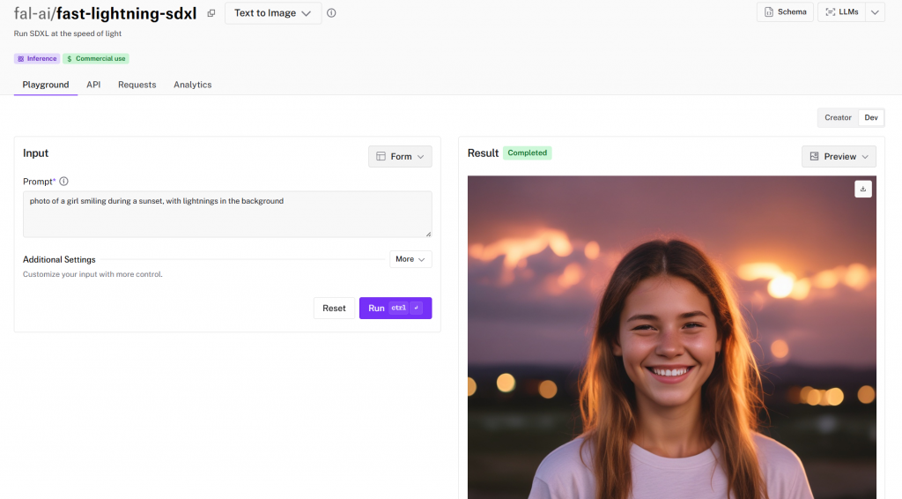Copy the model name fal-ai/fast-lightning-sdxl
The height and width of the screenshot is (499, 902).
pyautogui.click(x=211, y=13)
